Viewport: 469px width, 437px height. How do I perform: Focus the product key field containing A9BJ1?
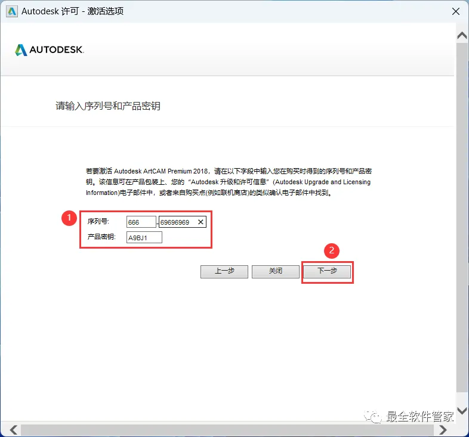(x=144, y=237)
